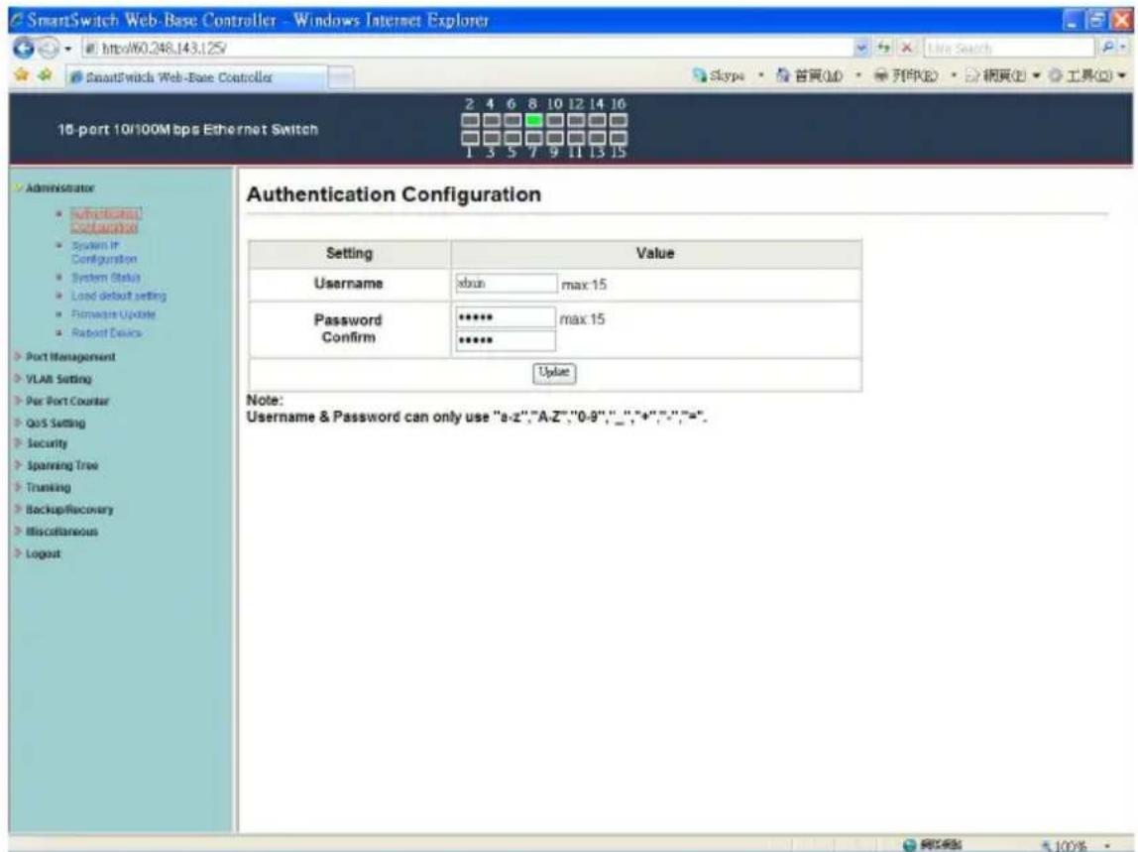1138x852 pixels.
Task: Expand QoS Setting menu
Action: coord(56,423)
